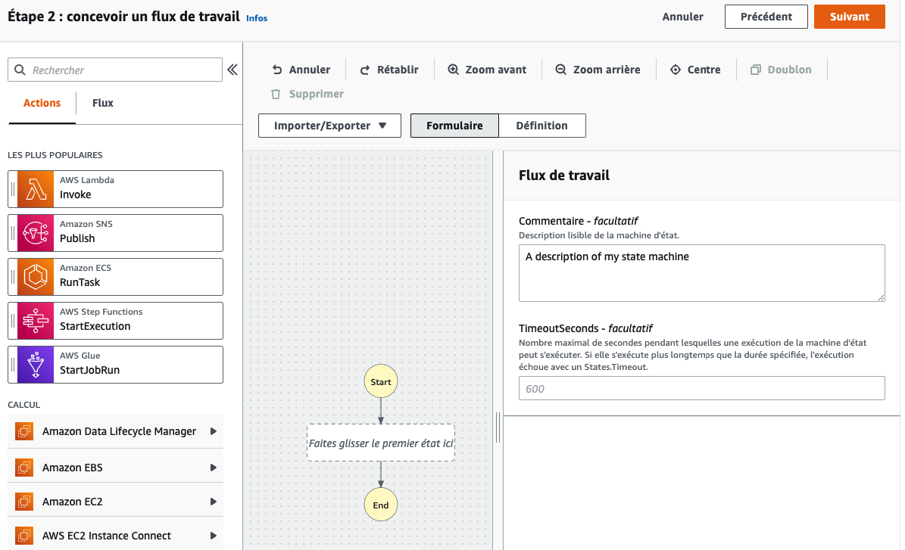
Task: Select the Step Functions StartExecution action
Action: (x=115, y=321)
